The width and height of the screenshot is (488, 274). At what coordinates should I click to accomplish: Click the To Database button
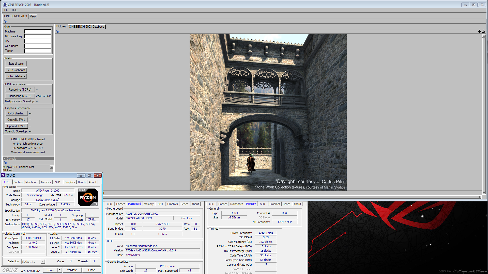(16, 76)
